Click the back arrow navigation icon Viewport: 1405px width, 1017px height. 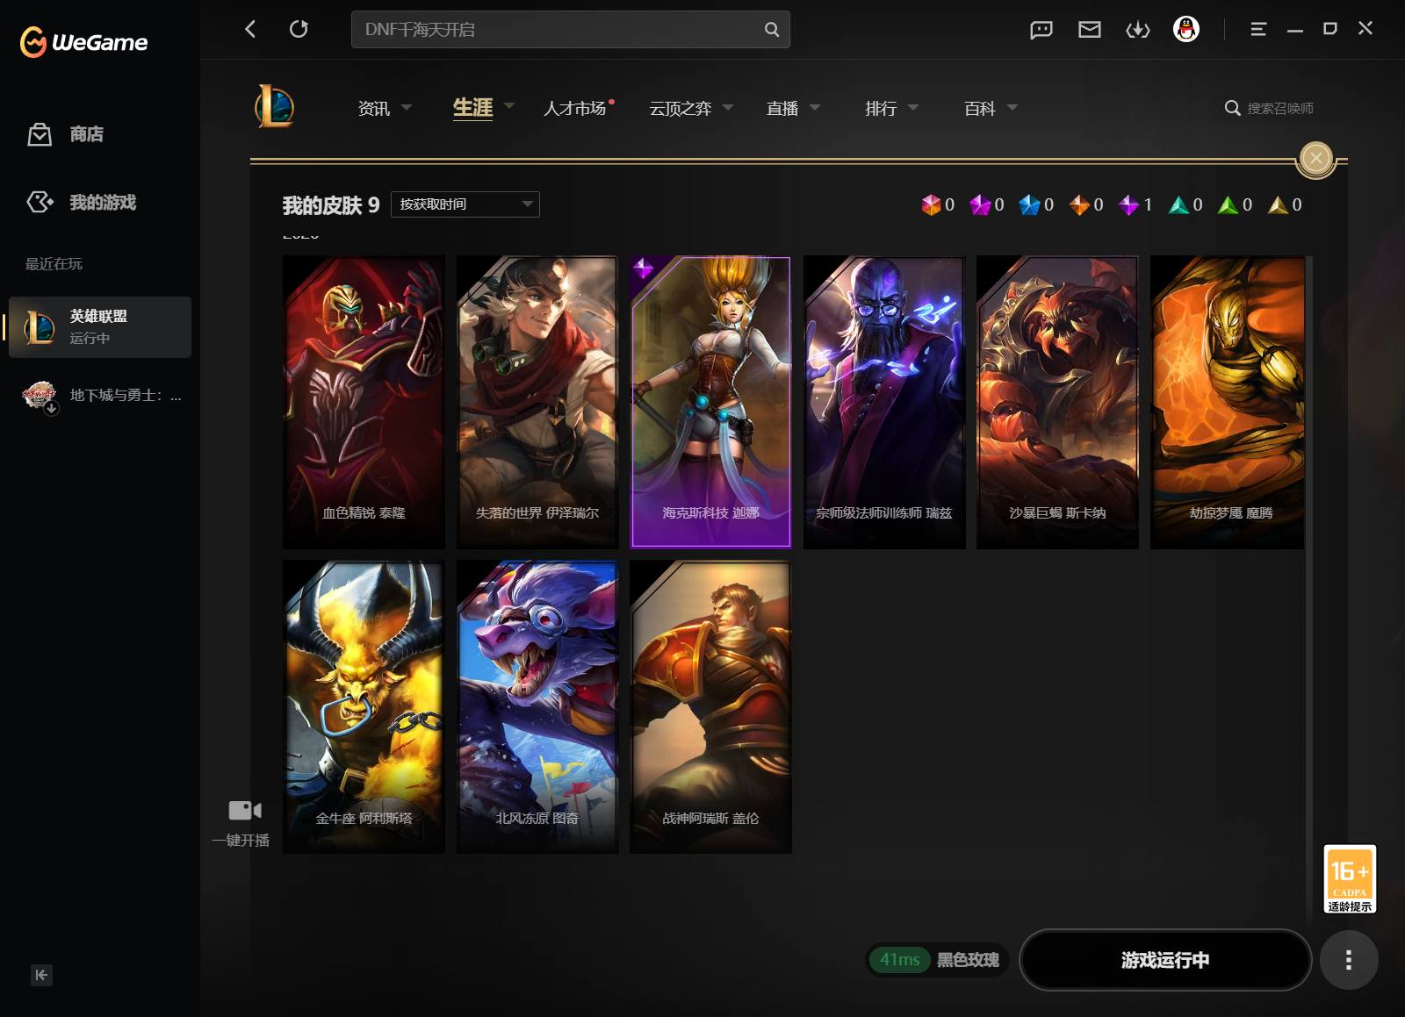coord(250,29)
